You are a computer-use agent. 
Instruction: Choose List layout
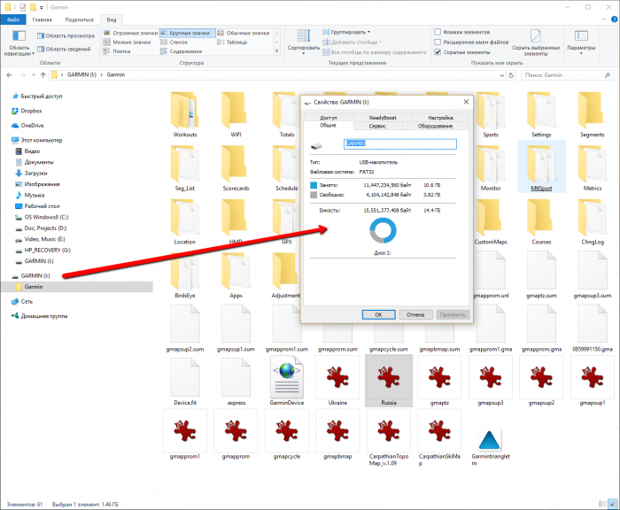click(x=174, y=42)
